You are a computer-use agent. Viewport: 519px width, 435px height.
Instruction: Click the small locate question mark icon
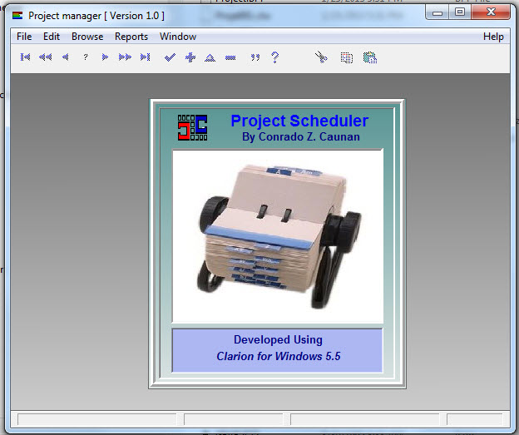pyautogui.click(x=85, y=57)
